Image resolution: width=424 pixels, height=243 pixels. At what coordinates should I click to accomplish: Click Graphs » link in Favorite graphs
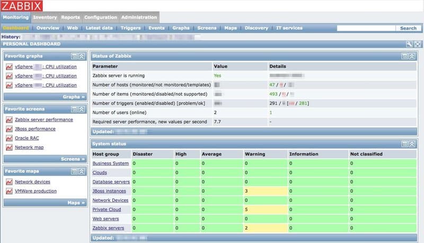tap(74, 97)
